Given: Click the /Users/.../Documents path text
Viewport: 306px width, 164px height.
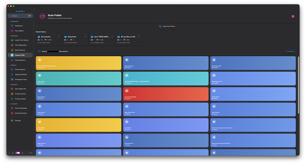Looking at the screenshot, I should pos(55,51).
